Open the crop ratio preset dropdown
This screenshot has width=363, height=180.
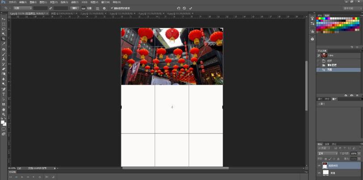(22, 8)
